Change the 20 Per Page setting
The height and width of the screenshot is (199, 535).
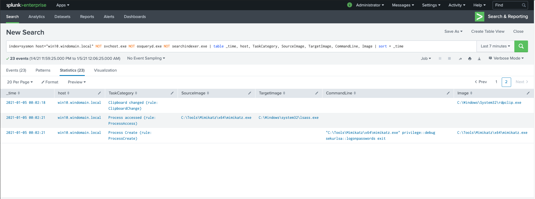coord(20,82)
